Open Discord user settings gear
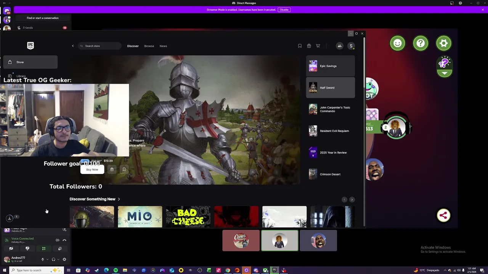This screenshot has height=274, width=488. point(64,260)
